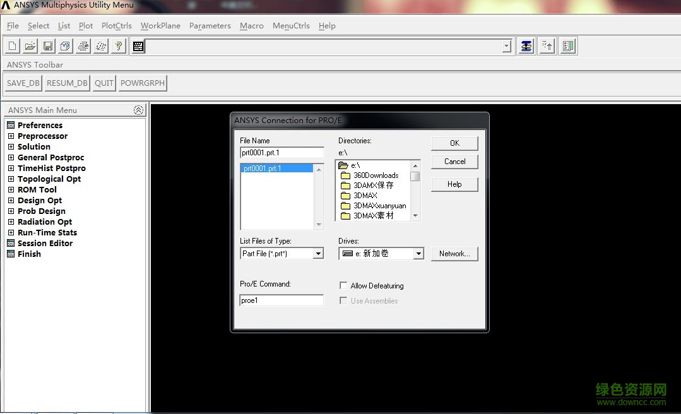The height and width of the screenshot is (414, 681).
Task: Open an ANSYS file via the open-folder toolbar icon
Action: pyautogui.click(x=29, y=45)
